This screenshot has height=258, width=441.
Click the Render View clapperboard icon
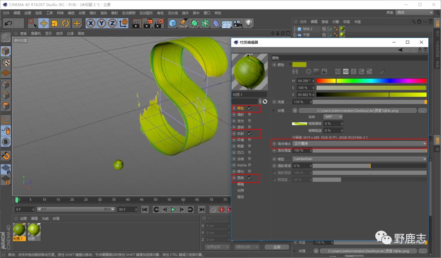136,23
